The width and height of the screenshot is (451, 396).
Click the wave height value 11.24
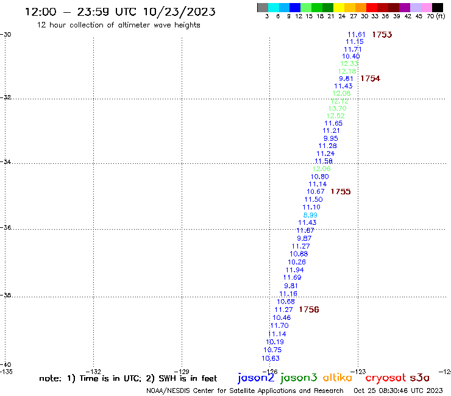click(x=325, y=154)
